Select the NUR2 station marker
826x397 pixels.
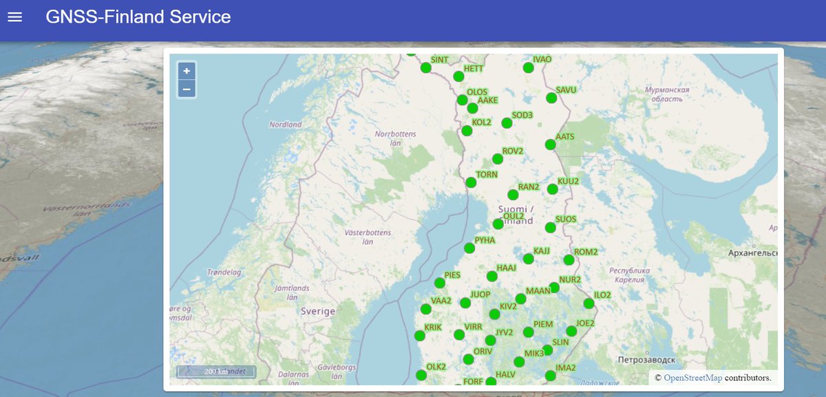click(x=554, y=288)
